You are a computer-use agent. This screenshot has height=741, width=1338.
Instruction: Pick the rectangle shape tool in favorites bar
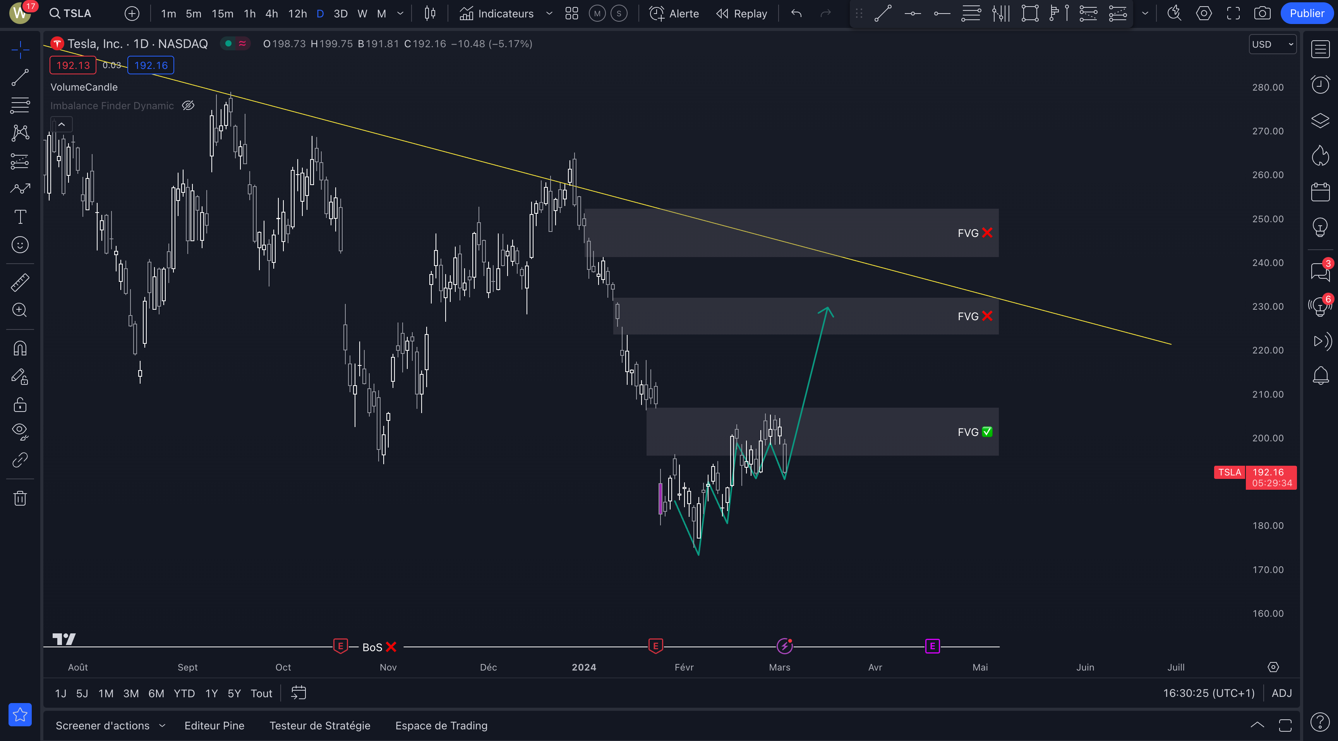(1029, 14)
